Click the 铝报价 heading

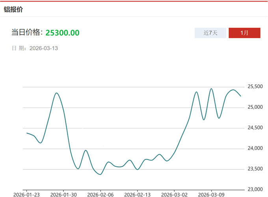coord(13,9)
